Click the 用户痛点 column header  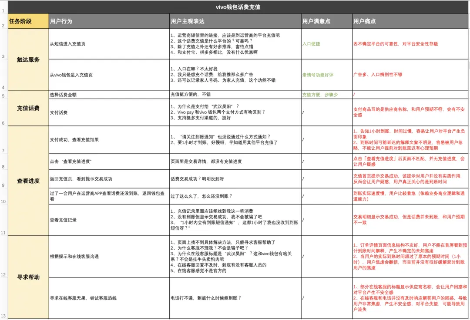410,21
